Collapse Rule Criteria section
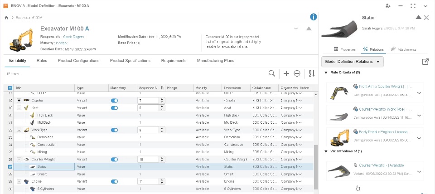435x194 pixels. coord(326,73)
